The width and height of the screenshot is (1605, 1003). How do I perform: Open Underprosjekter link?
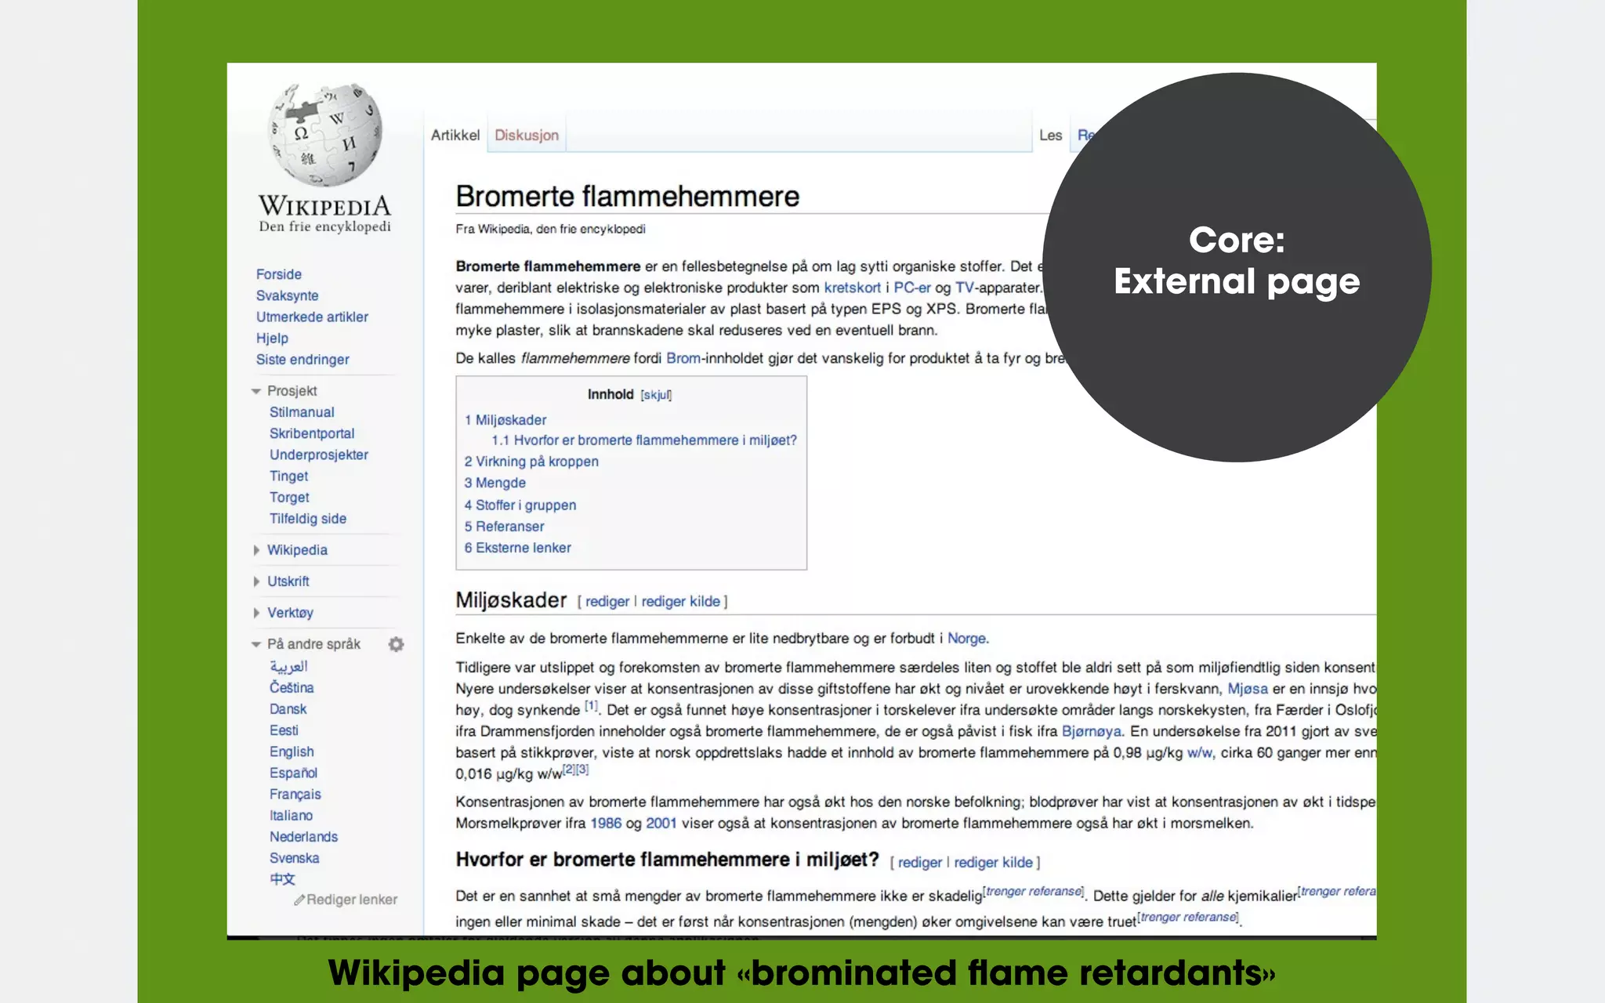point(319,454)
